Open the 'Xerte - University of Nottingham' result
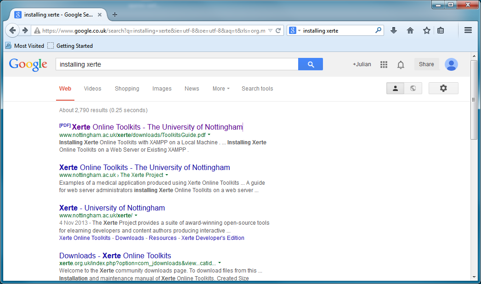 pyautogui.click(x=112, y=208)
